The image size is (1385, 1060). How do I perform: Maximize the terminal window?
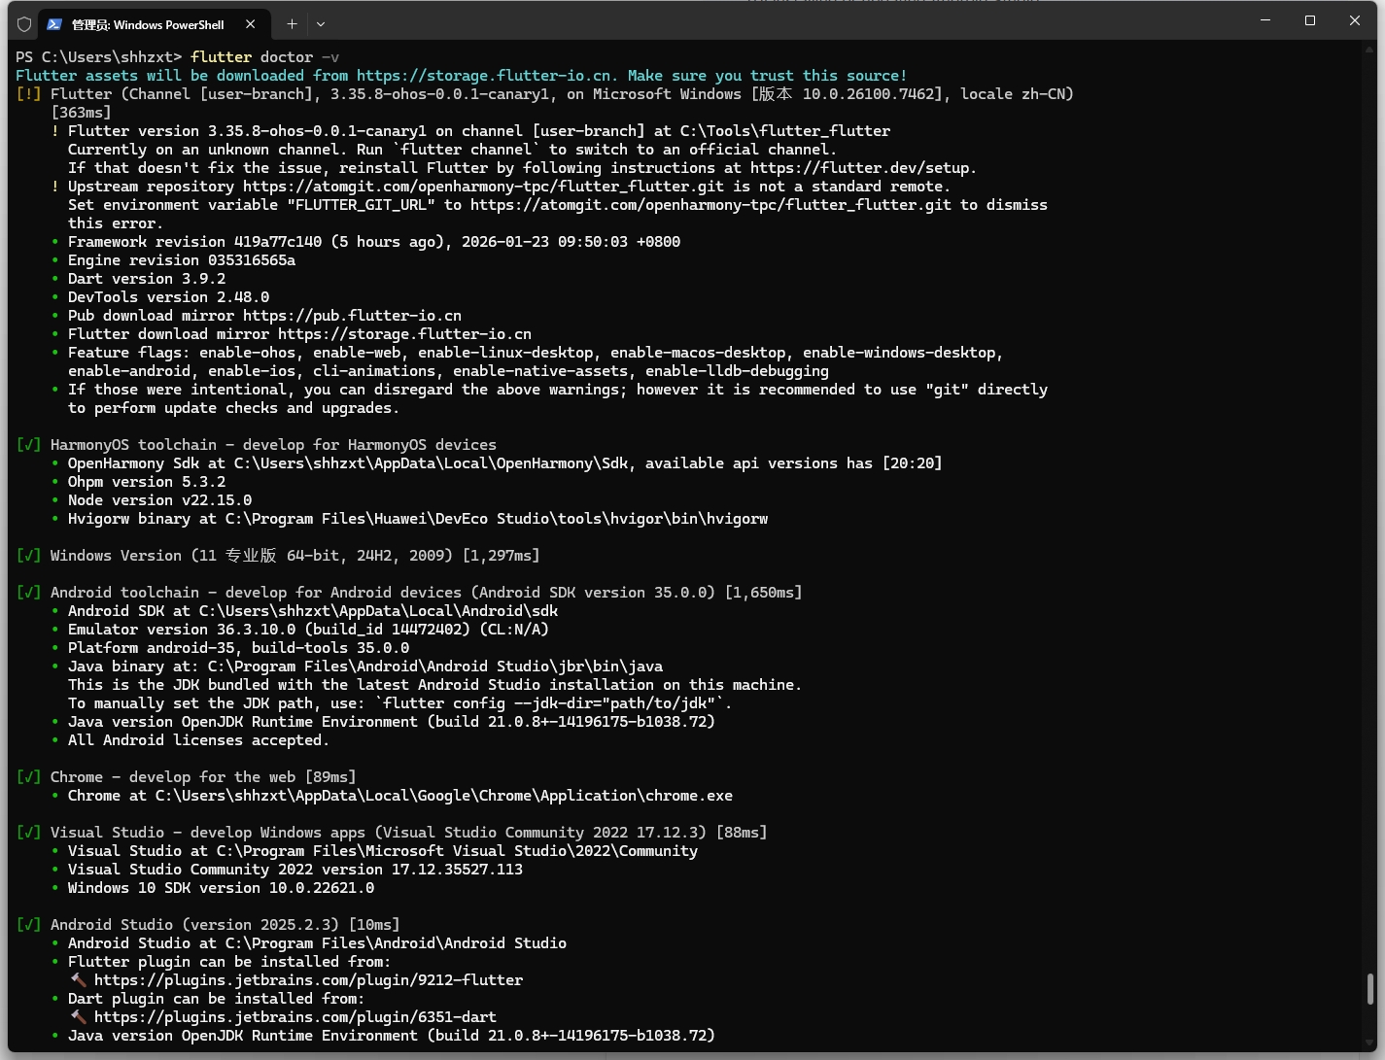pos(1310,20)
